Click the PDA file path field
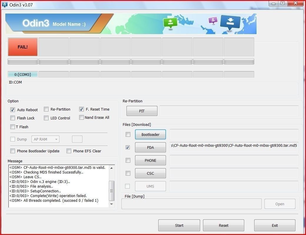The height and width of the screenshot is (235, 306). (x=234, y=147)
